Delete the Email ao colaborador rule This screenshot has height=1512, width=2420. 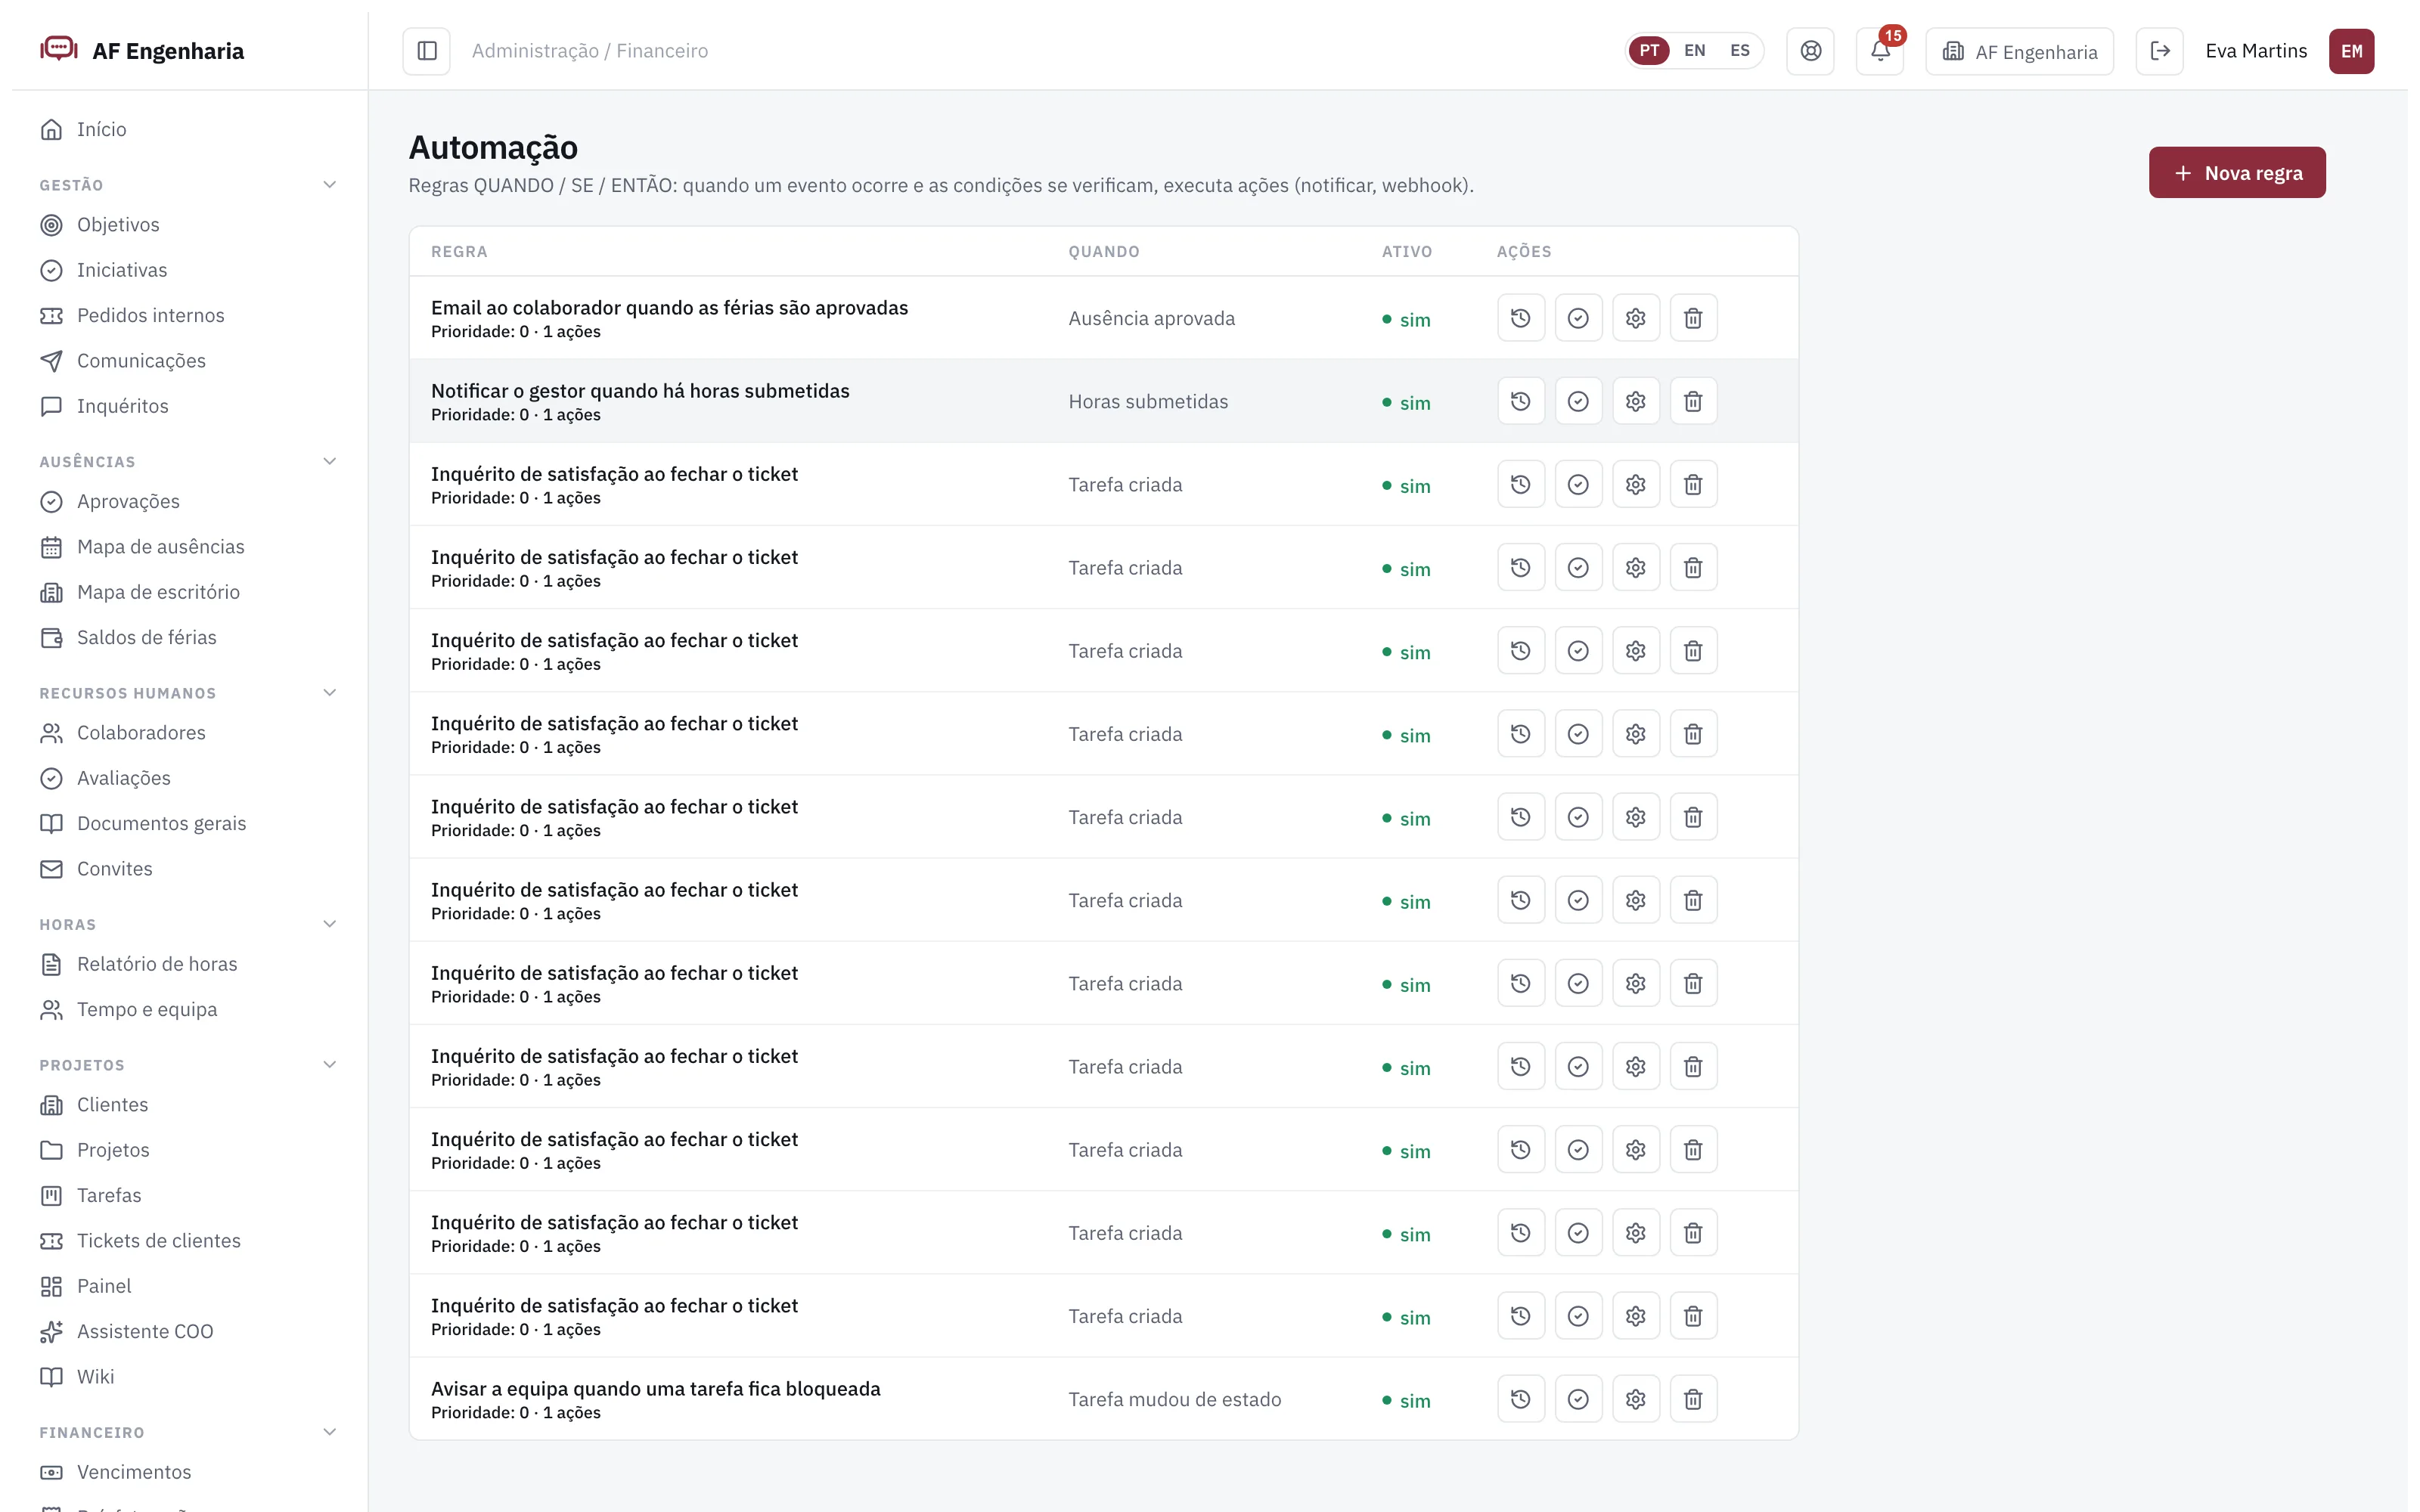1693,318
